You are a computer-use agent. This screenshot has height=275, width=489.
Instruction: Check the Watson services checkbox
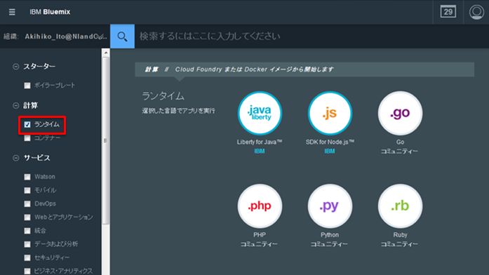[27, 177]
